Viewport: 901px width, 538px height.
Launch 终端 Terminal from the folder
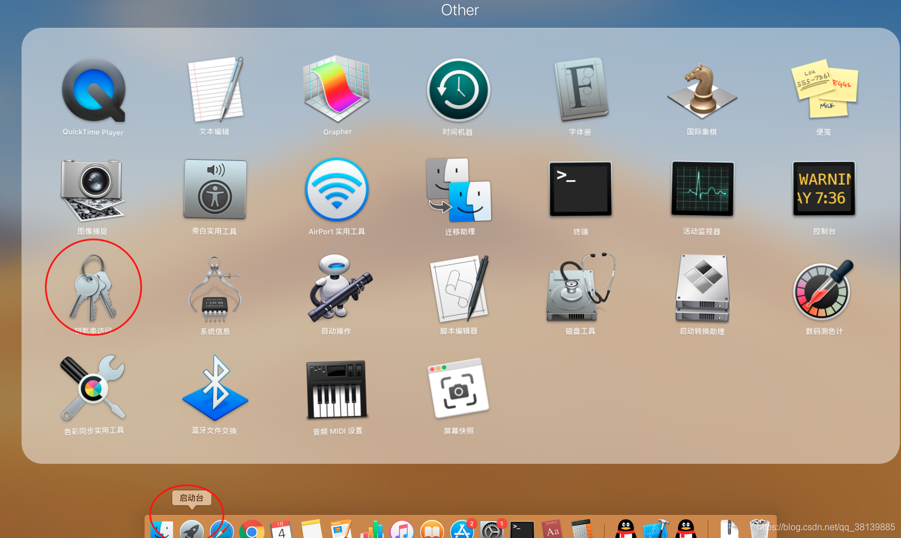(x=580, y=189)
